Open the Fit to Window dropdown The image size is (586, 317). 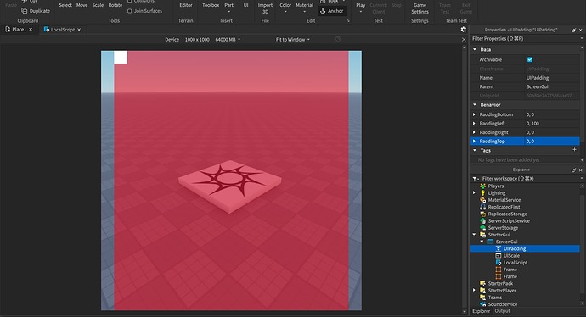tap(293, 40)
